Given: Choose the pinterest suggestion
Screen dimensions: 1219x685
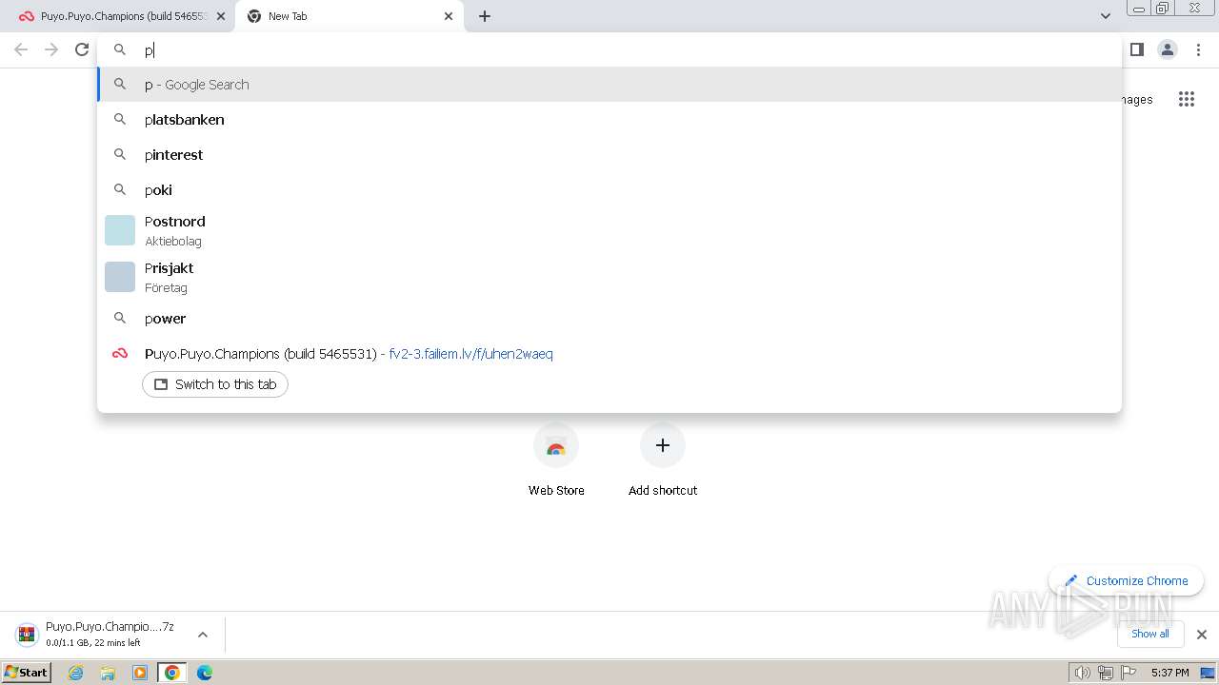Looking at the screenshot, I should point(609,155).
